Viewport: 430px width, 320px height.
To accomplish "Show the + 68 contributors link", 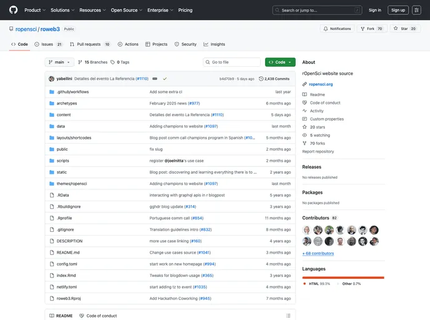I will click(x=318, y=253).
